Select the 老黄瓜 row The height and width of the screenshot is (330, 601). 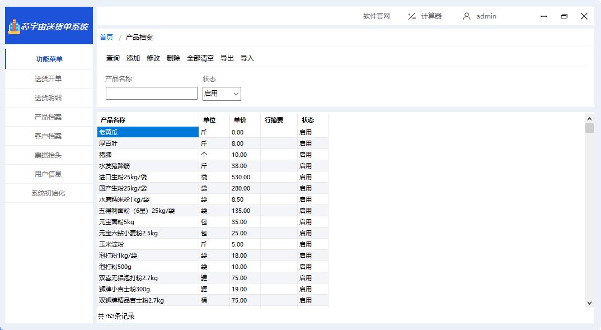tap(213, 132)
